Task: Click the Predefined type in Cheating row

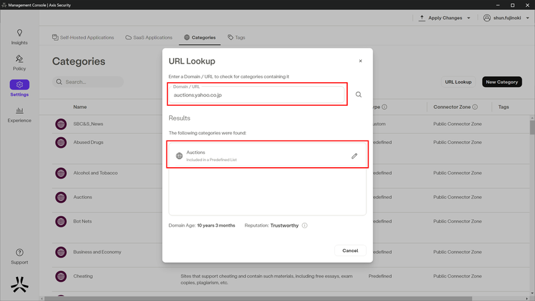Action: 380,276
